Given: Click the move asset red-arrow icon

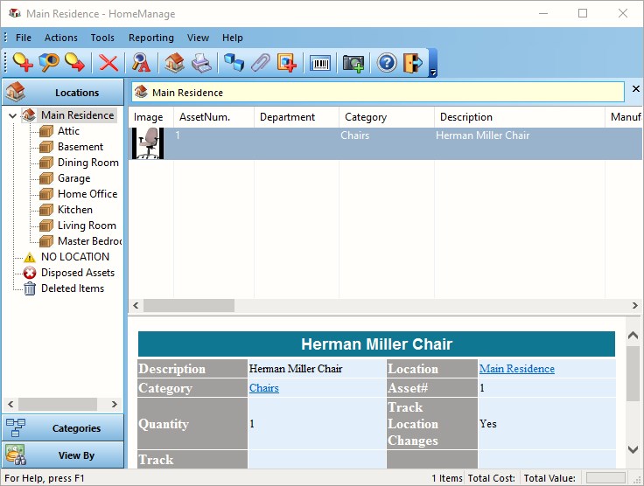Looking at the screenshot, I should 74,63.
